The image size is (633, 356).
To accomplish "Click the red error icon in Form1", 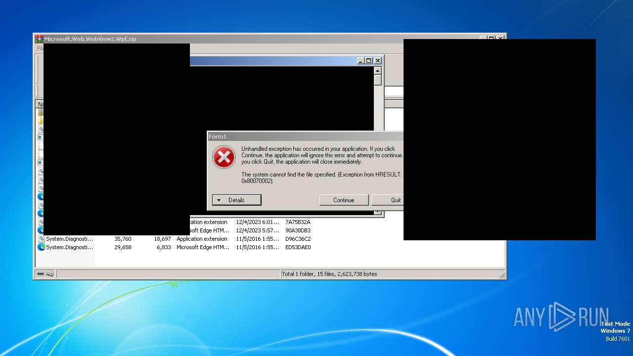I will tap(224, 158).
